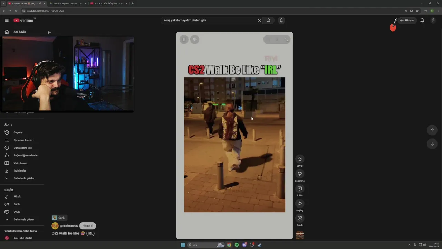Go back using the left arrow above the webcam overlay
This screenshot has width=442, height=249.
click(49, 33)
